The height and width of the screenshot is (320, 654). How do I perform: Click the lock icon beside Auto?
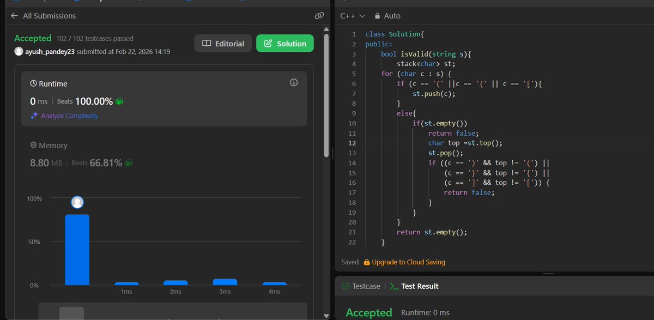377,16
